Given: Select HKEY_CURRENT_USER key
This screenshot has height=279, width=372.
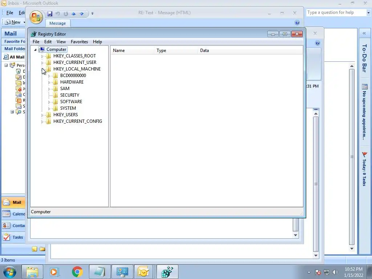Looking at the screenshot, I should click(x=75, y=62).
